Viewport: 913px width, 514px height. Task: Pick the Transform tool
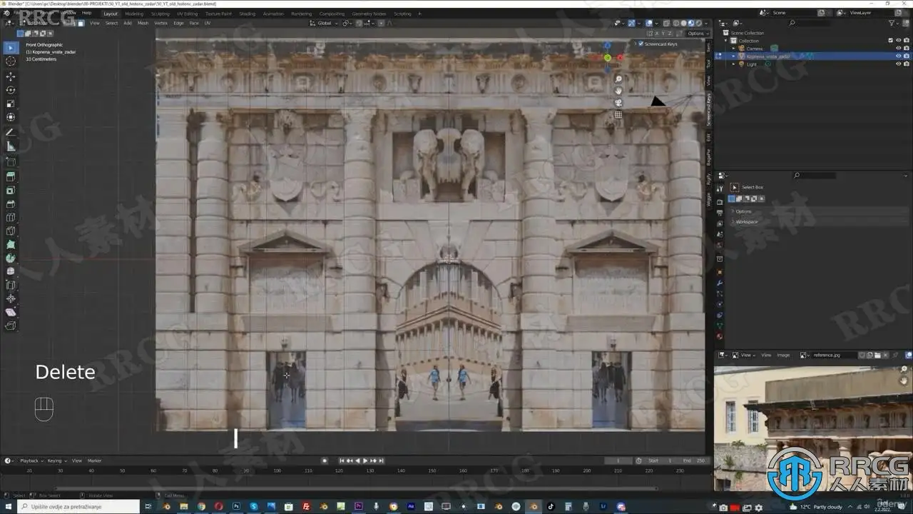click(11, 117)
